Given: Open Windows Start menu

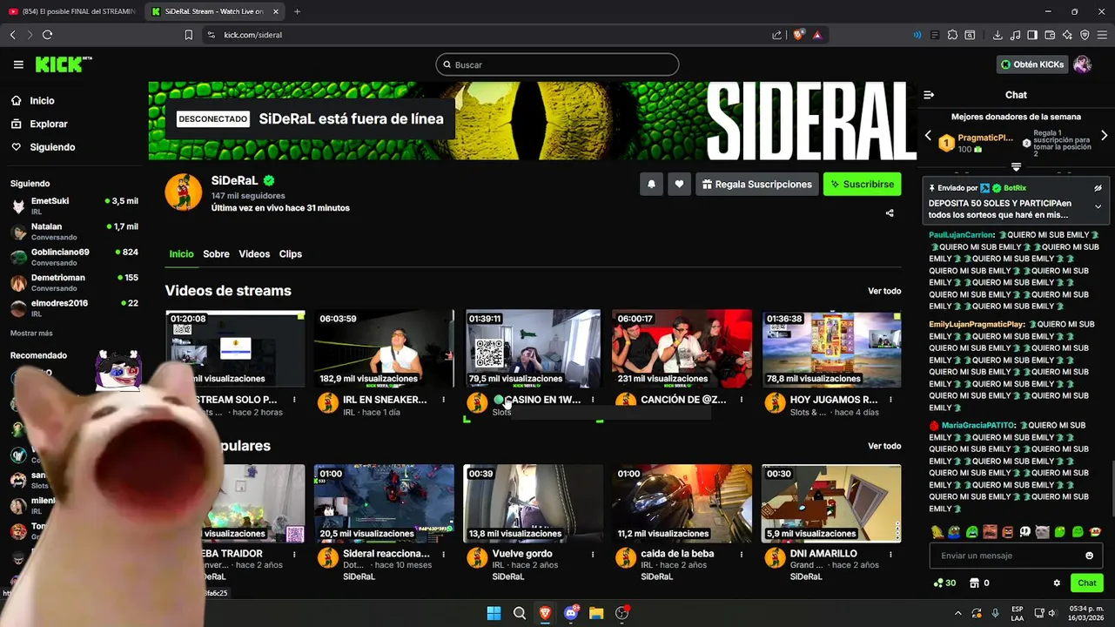Looking at the screenshot, I should point(494,613).
